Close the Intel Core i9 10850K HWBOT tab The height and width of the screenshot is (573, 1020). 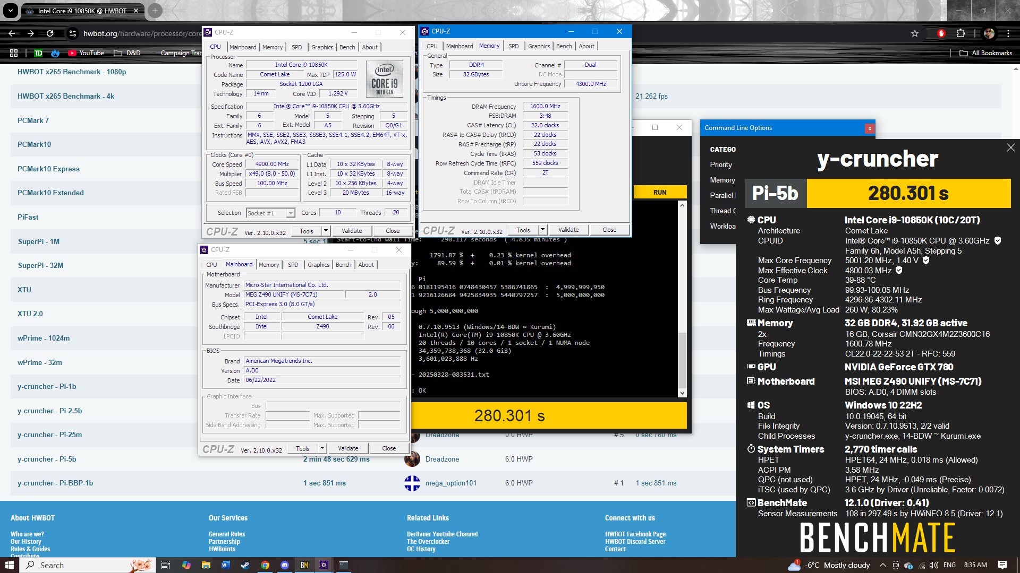[136, 11]
